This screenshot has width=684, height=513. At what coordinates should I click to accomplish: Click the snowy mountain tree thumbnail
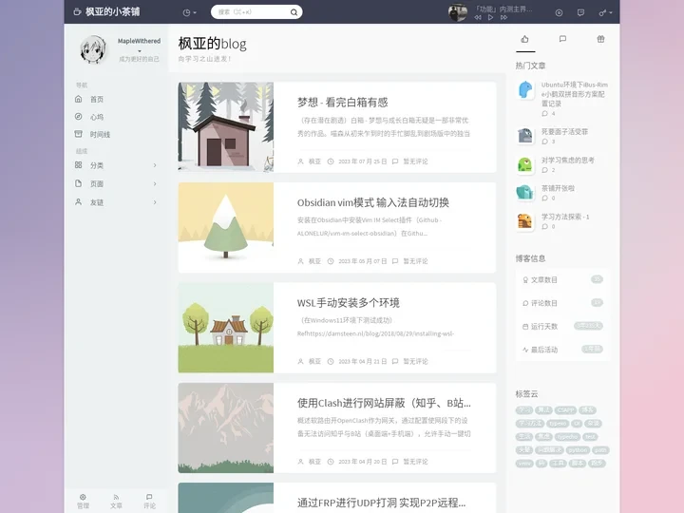pos(225,227)
